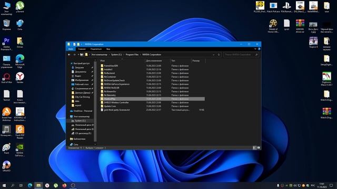Sort files by the Дата изменения column
Image resolution: width=337 pixels, height=189 pixels.
point(157,61)
